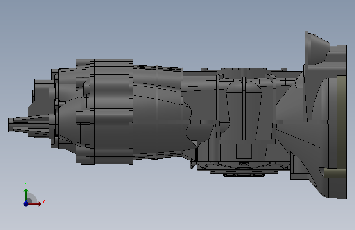Select the 3D gearbox model in the viewport
This screenshot has height=230, width=355.
point(178,115)
